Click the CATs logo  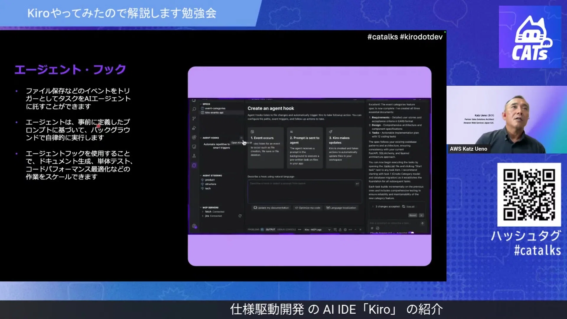(x=530, y=37)
